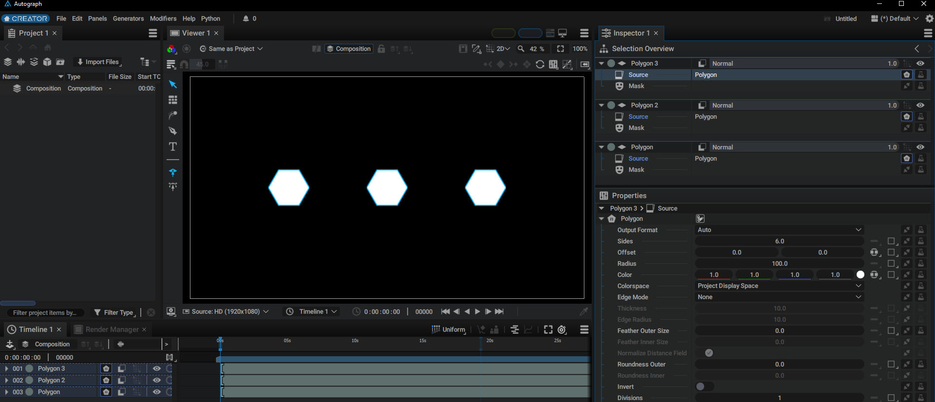Select the Pen tool in Viewer toolbar
This screenshot has height=402, width=935.
172,131
